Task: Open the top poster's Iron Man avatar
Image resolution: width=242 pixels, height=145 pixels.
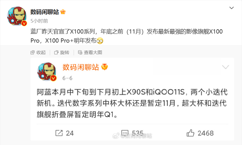Action: point(17,16)
